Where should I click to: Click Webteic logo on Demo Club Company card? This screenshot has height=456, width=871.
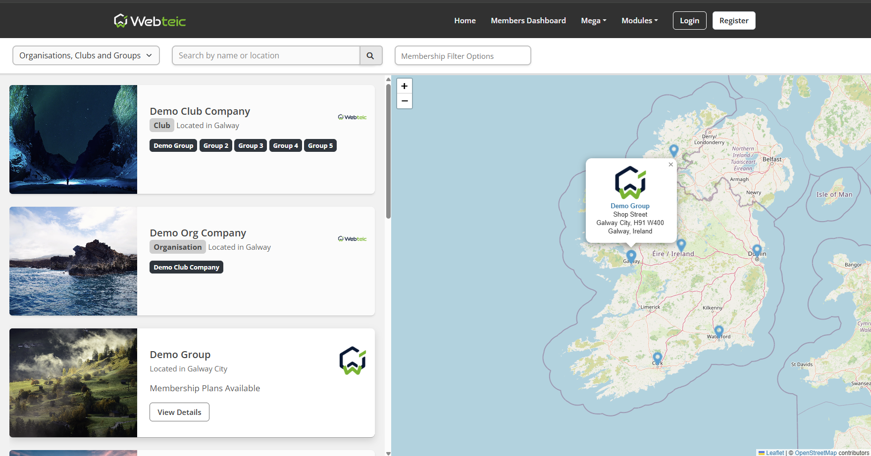coord(352,117)
